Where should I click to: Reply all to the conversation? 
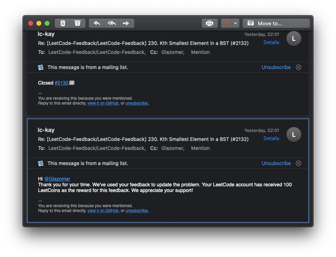point(112,23)
